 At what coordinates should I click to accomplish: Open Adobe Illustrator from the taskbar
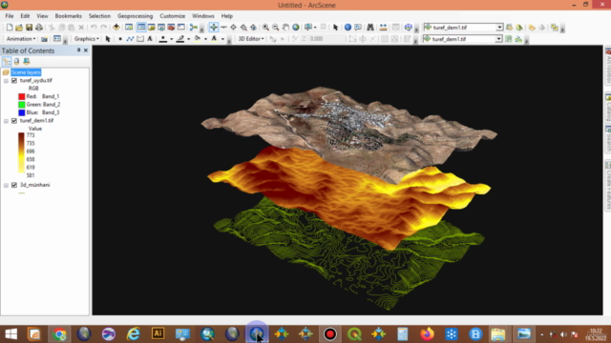pyautogui.click(x=158, y=333)
